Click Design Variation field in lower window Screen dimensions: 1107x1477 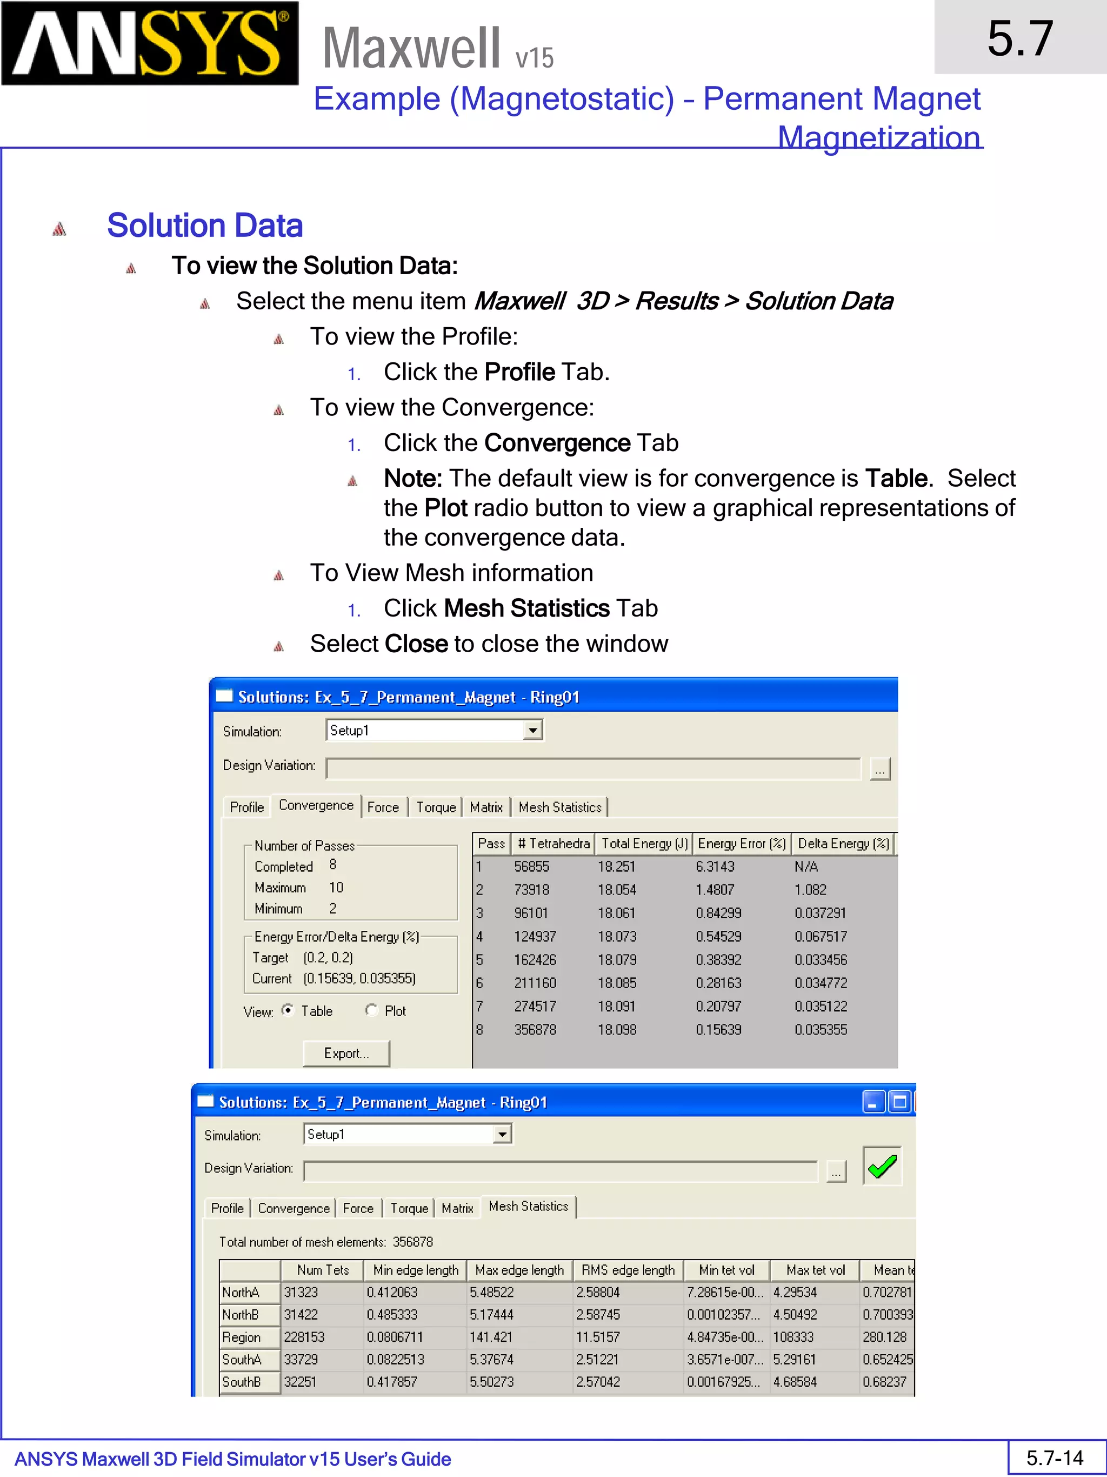561,1171
